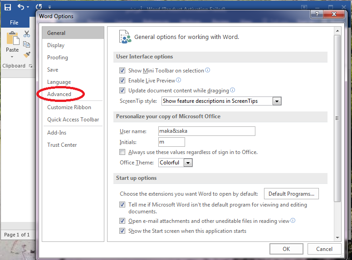This screenshot has width=352, height=260.
Task: Open Customize Ribbon settings
Action: (73, 107)
